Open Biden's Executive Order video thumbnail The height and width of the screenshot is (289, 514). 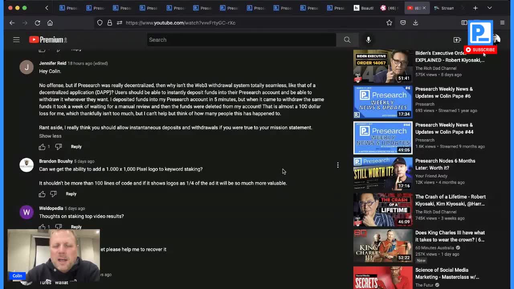coord(383,66)
